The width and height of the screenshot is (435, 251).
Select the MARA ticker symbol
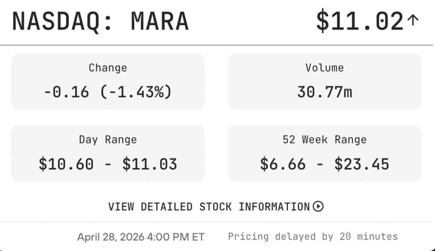coord(159,21)
